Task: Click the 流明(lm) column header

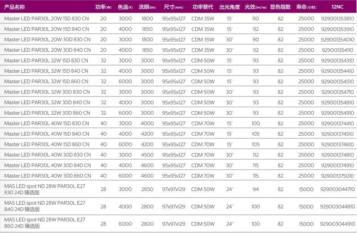Action: (147, 7)
